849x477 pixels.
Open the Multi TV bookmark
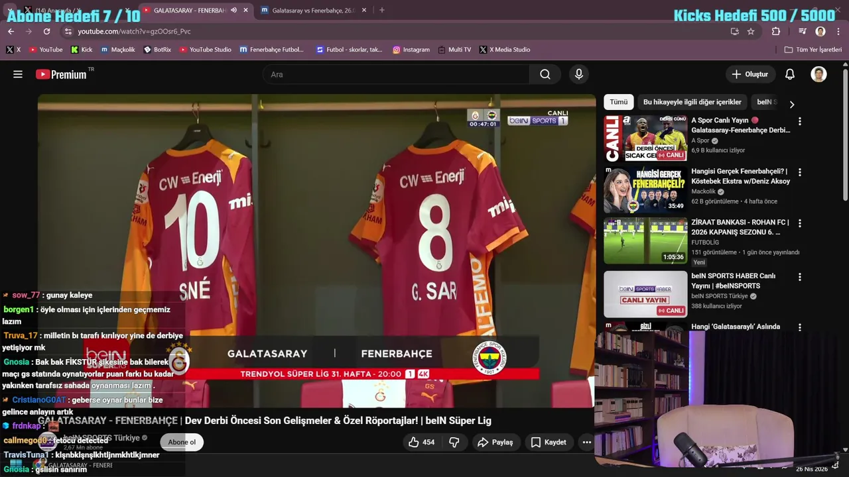[454, 50]
